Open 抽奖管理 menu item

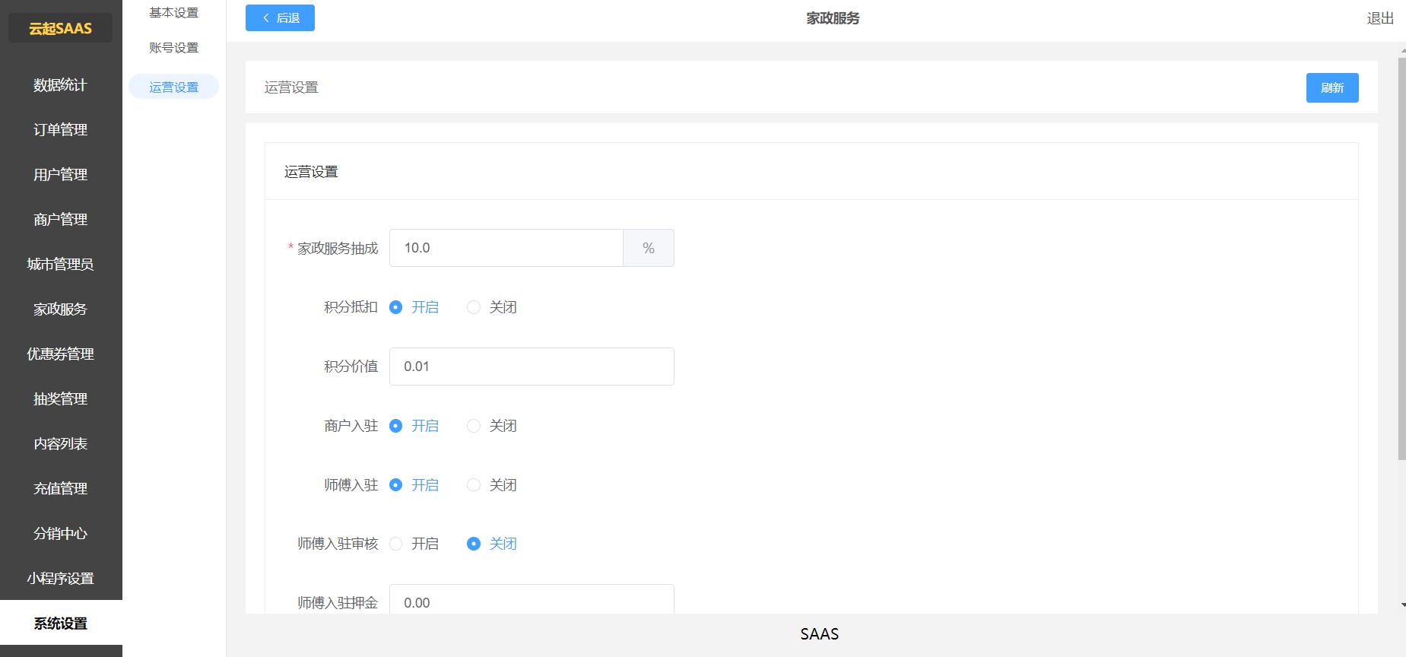pos(61,399)
